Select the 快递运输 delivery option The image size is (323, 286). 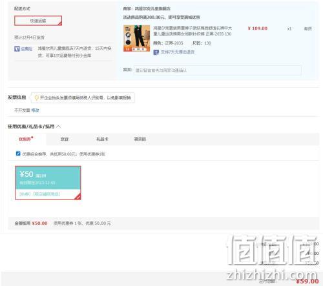(x=38, y=21)
